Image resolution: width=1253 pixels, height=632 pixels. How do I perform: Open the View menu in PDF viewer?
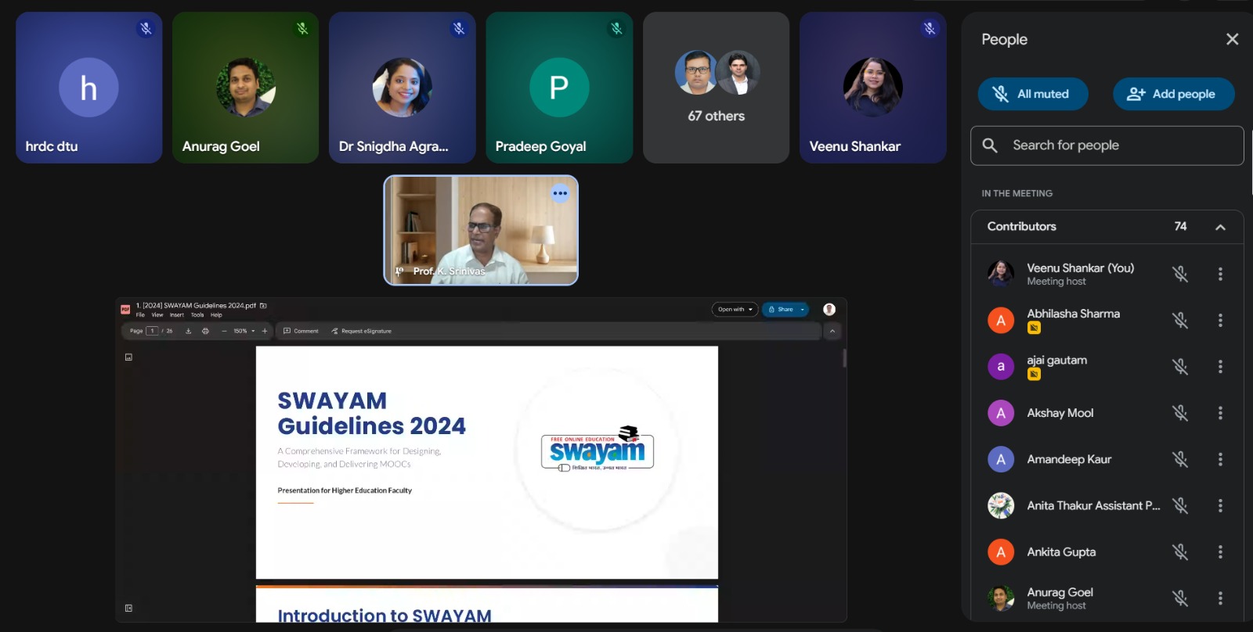(x=157, y=315)
